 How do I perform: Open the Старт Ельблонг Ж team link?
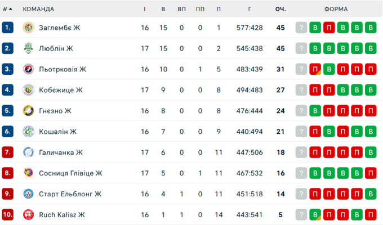(70, 194)
